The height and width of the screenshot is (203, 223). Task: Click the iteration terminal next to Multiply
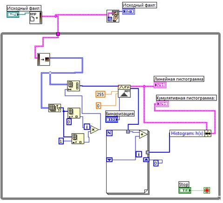point(87,127)
